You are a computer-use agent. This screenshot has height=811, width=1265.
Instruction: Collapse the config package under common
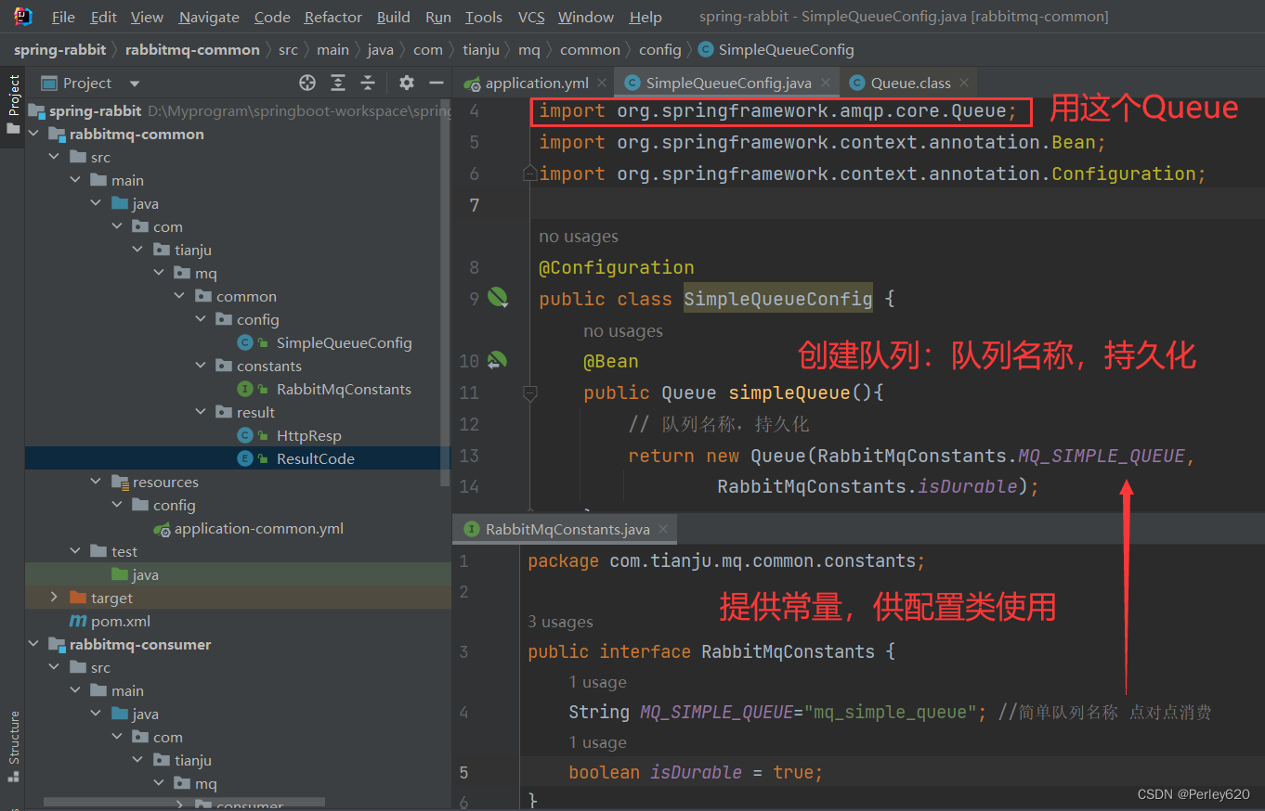(201, 319)
